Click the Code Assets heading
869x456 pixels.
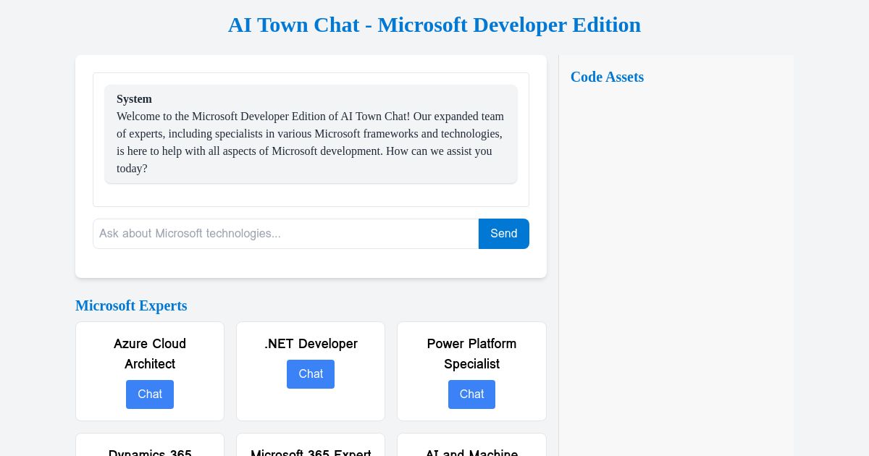(607, 77)
